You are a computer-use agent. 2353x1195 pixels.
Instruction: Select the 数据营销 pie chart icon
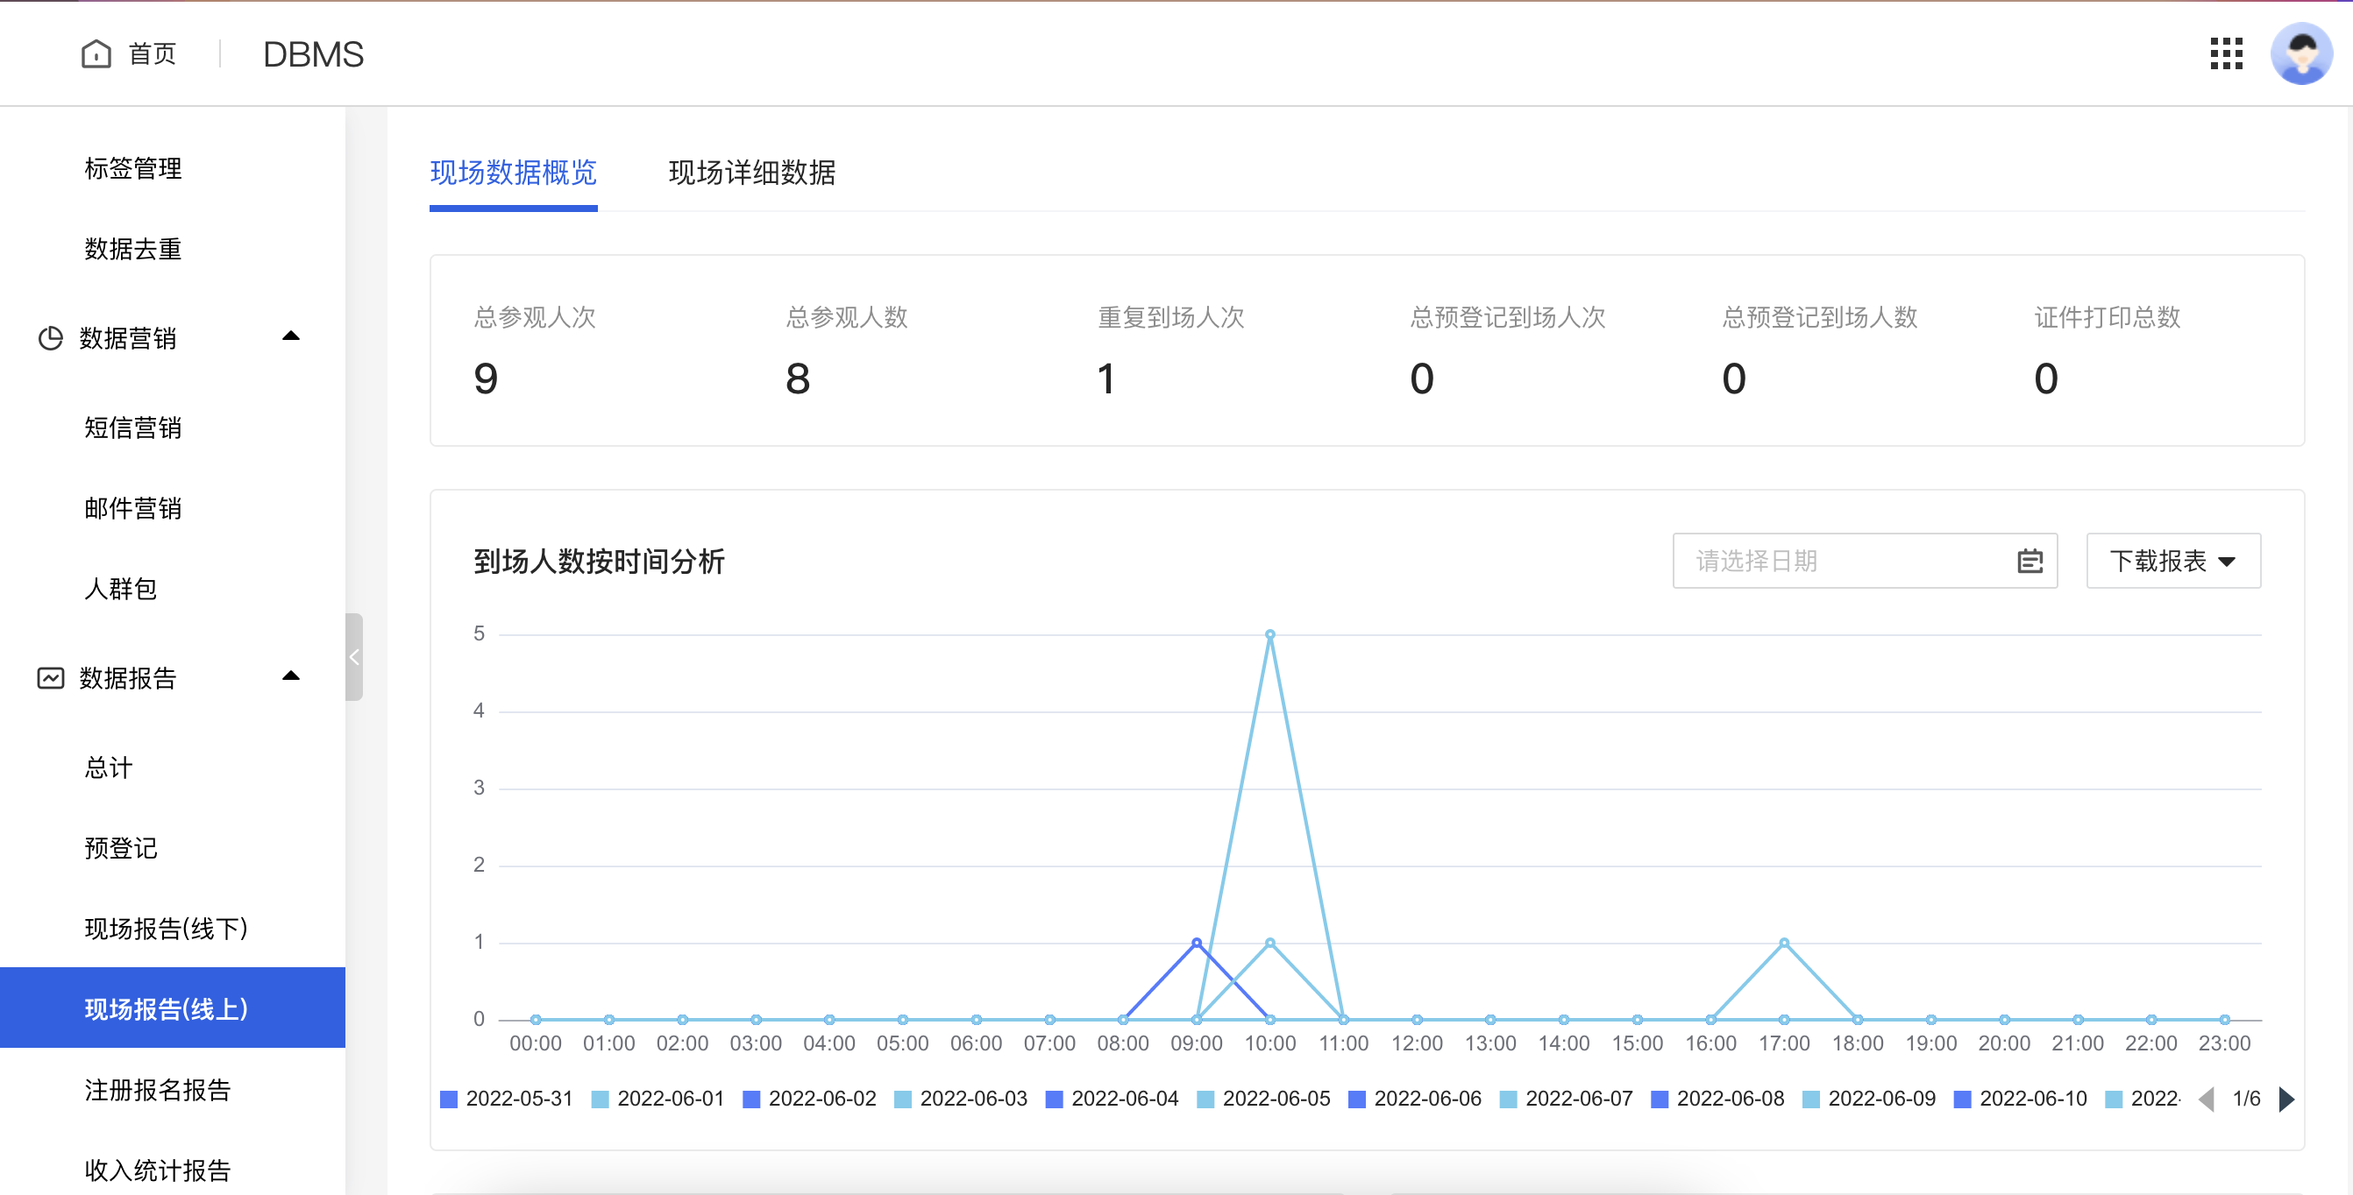(x=50, y=337)
